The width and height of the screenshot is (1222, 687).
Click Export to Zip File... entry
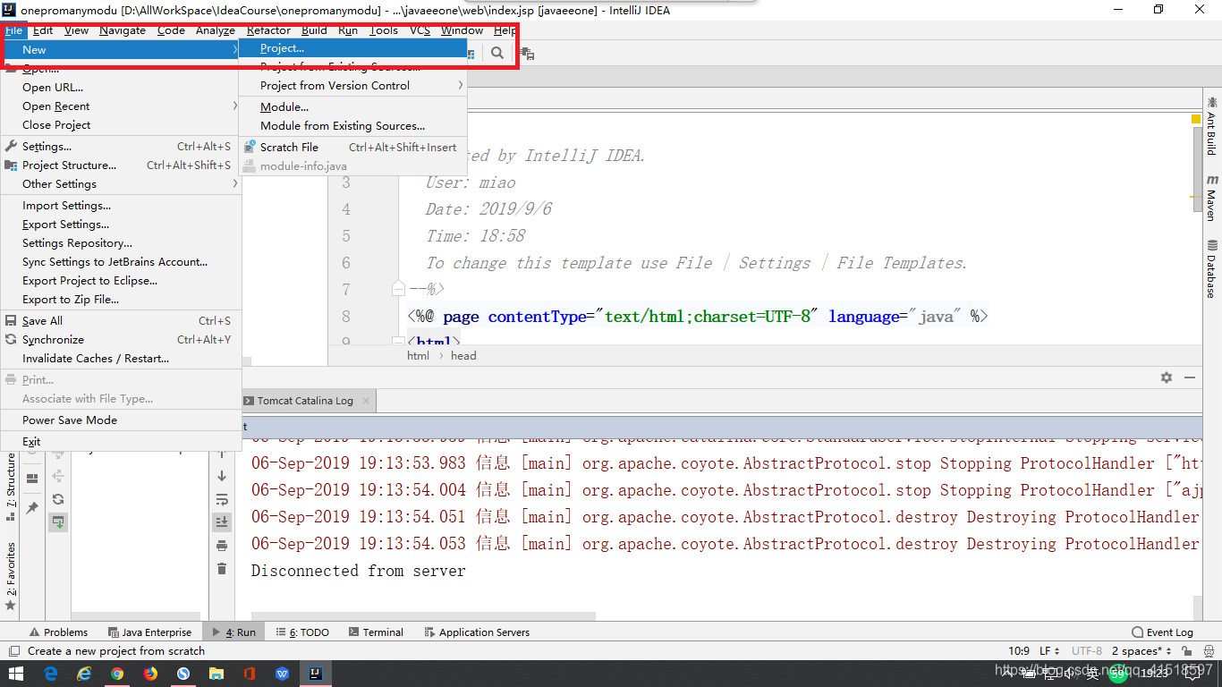[x=122, y=300]
